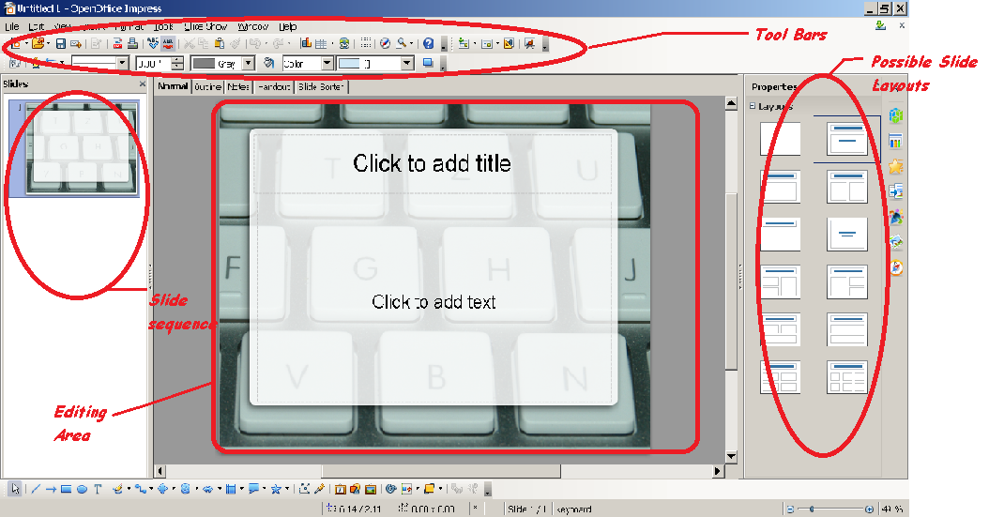Close the Slides panel

point(143,84)
